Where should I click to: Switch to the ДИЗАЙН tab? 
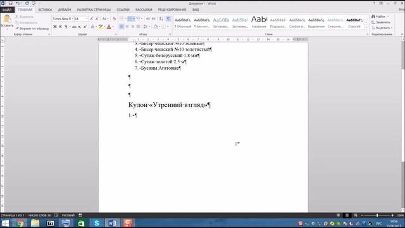point(65,10)
